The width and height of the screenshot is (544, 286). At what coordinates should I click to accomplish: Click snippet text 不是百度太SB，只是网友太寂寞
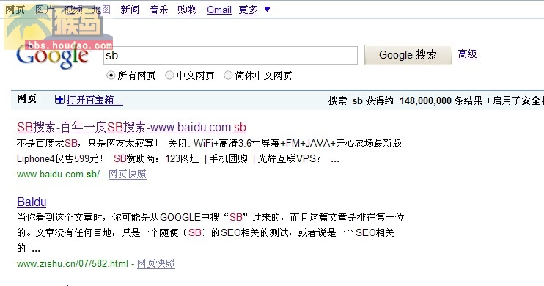(x=87, y=143)
